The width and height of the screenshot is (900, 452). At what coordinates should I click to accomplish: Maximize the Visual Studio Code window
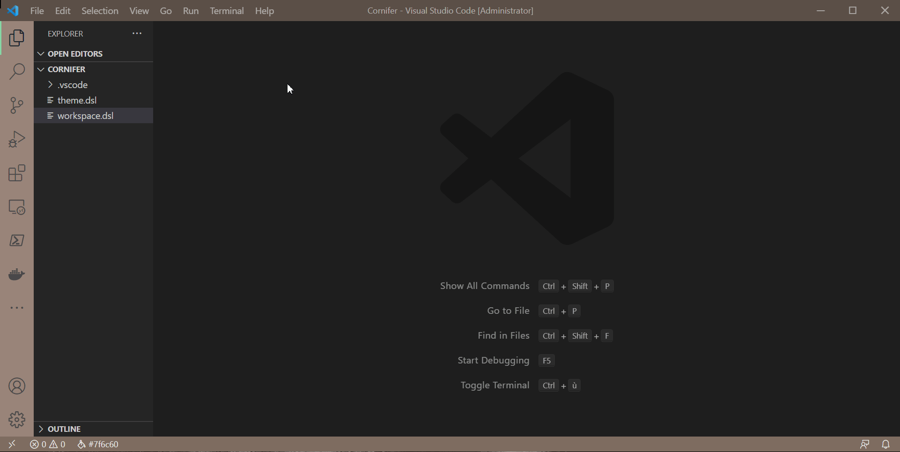(x=853, y=10)
